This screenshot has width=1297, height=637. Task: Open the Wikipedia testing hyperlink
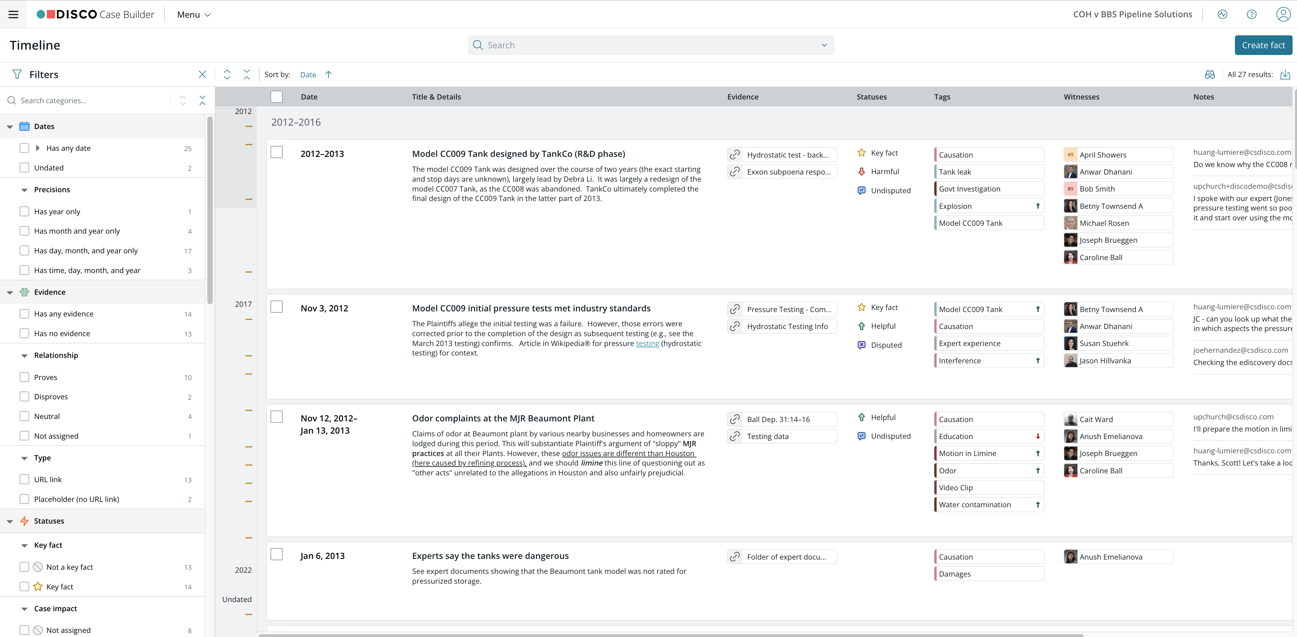click(x=647, y=344)
